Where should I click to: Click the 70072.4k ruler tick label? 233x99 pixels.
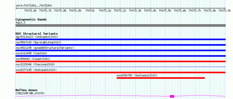coord(150,11)
